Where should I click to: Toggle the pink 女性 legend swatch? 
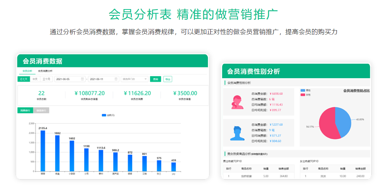click(303, 95)
